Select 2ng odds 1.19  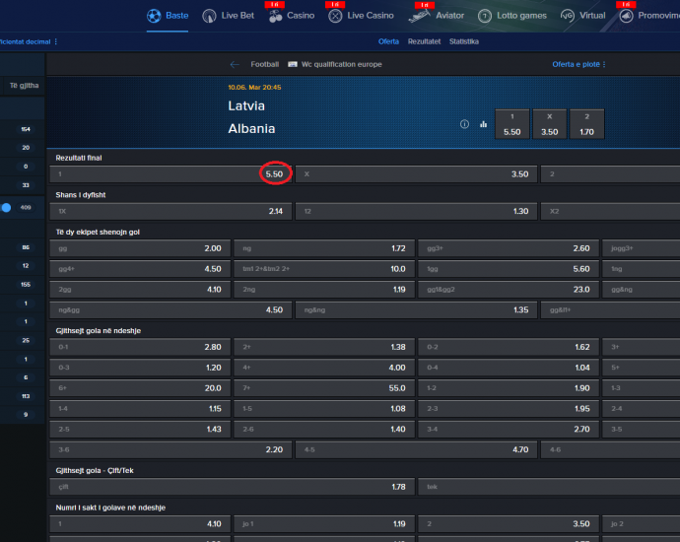(x=324, y=289)
